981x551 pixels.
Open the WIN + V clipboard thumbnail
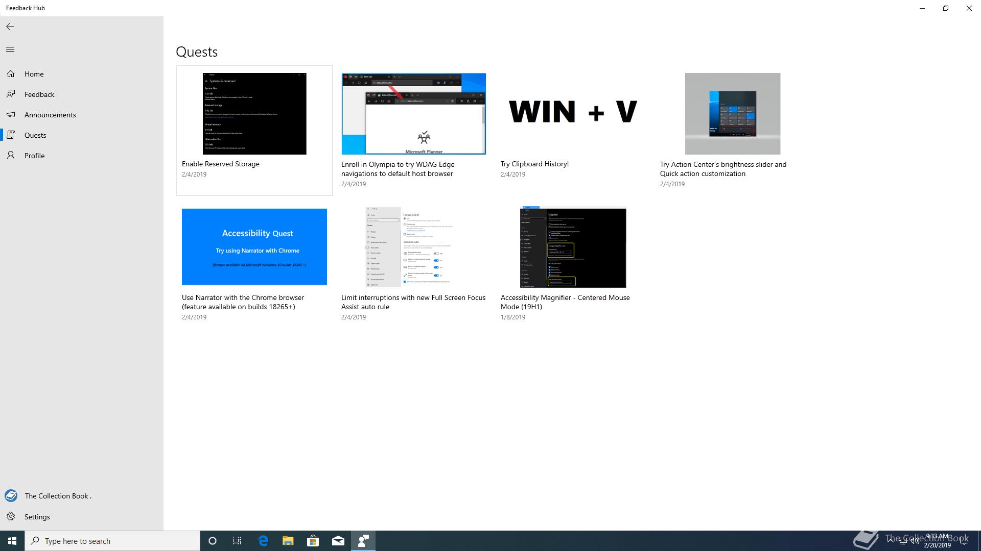pos(573,112)
